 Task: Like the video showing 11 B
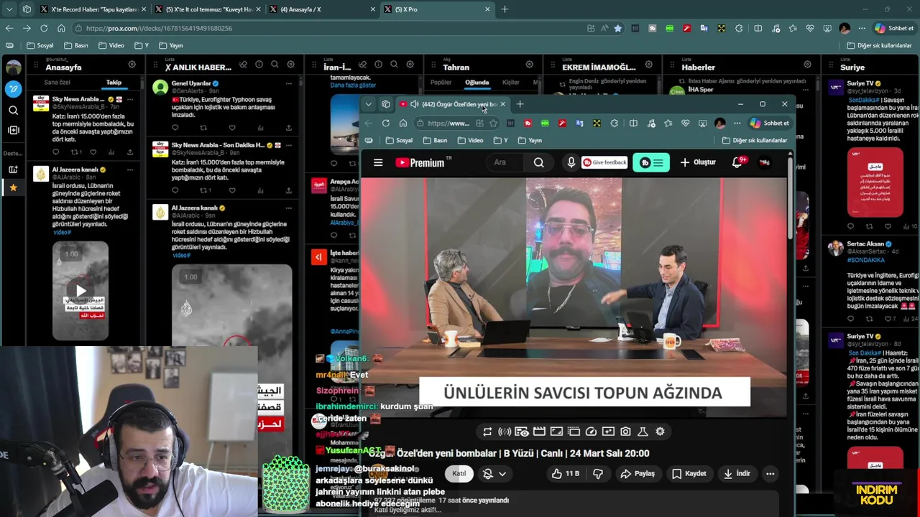pos(565,474)
